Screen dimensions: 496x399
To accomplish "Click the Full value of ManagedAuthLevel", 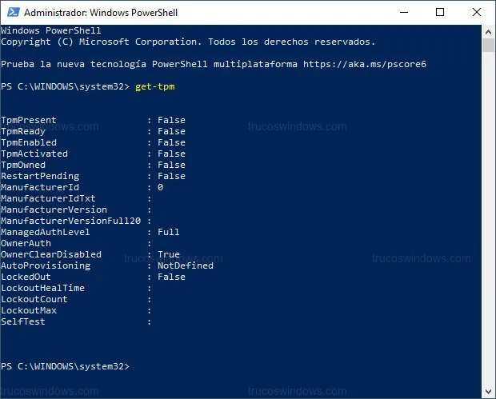I will pos(168,232).
